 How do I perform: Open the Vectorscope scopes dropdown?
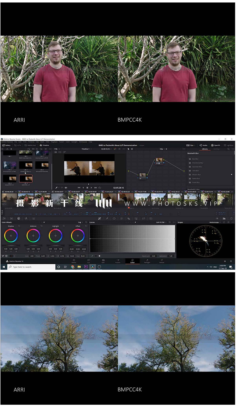pyautogui.click(x=215, y=222)
